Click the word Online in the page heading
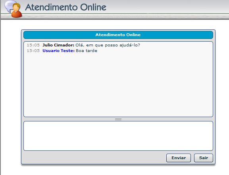Viewport: 229px width, 175px height. click(x=93, y=7)
